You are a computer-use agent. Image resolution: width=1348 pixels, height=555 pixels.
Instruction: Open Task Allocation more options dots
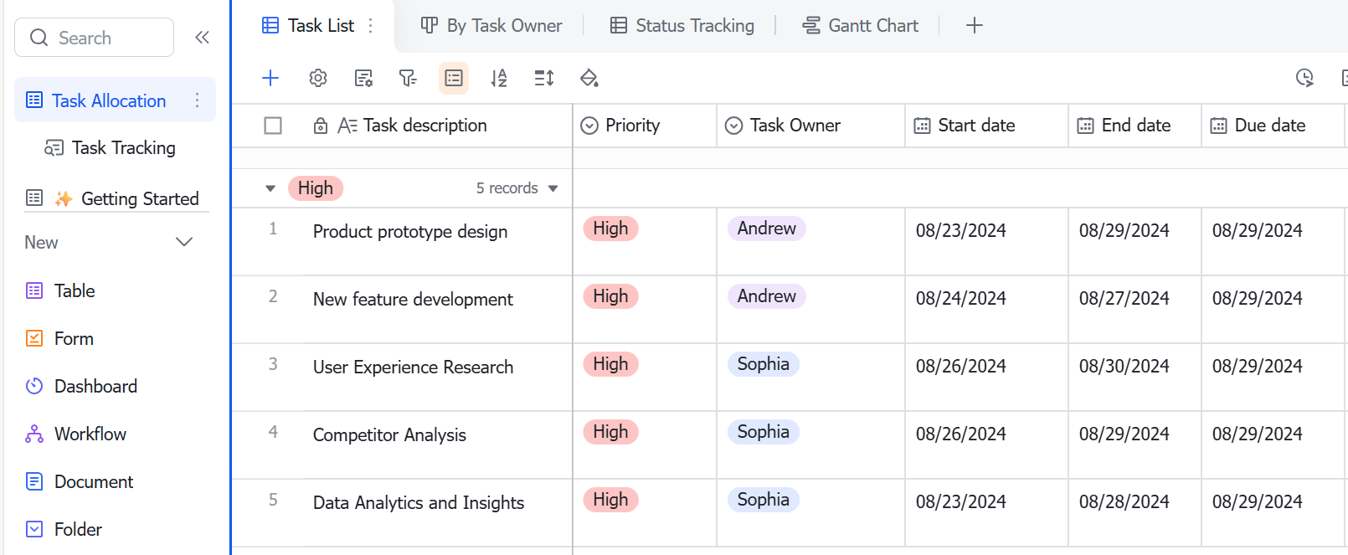tap(198, 100)
